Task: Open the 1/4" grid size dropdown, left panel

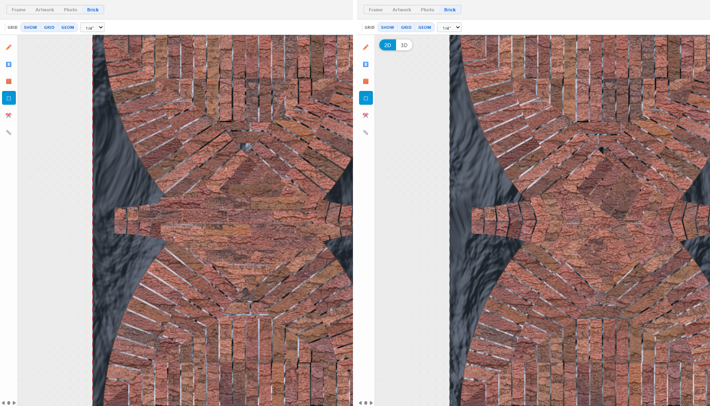Action: (x=92, y=27)
